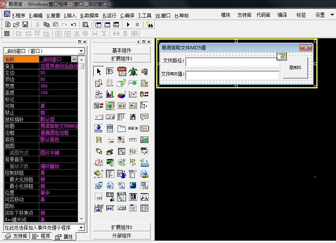Open the B.数据库 menu

(x=90, y=16)
